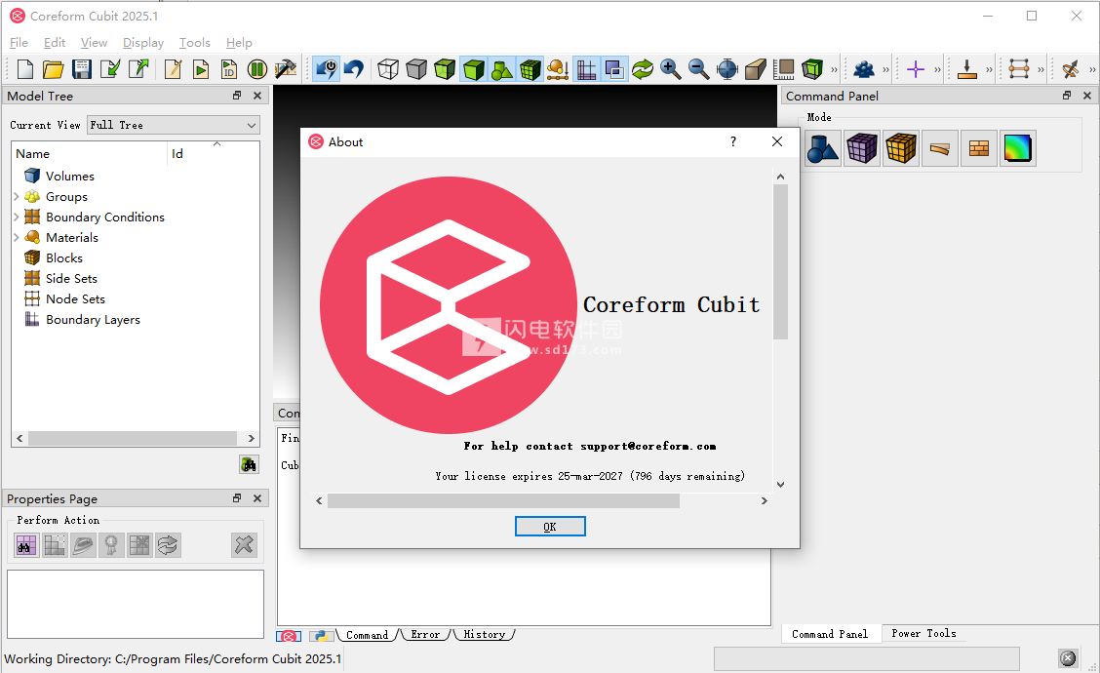Click the green pause button in toolbar
The image size is (1100, 673).
click(x=257, y=69)
